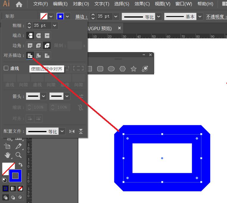
Task: Select the butt cap endpoint icon
Action: tap(30, 35)
